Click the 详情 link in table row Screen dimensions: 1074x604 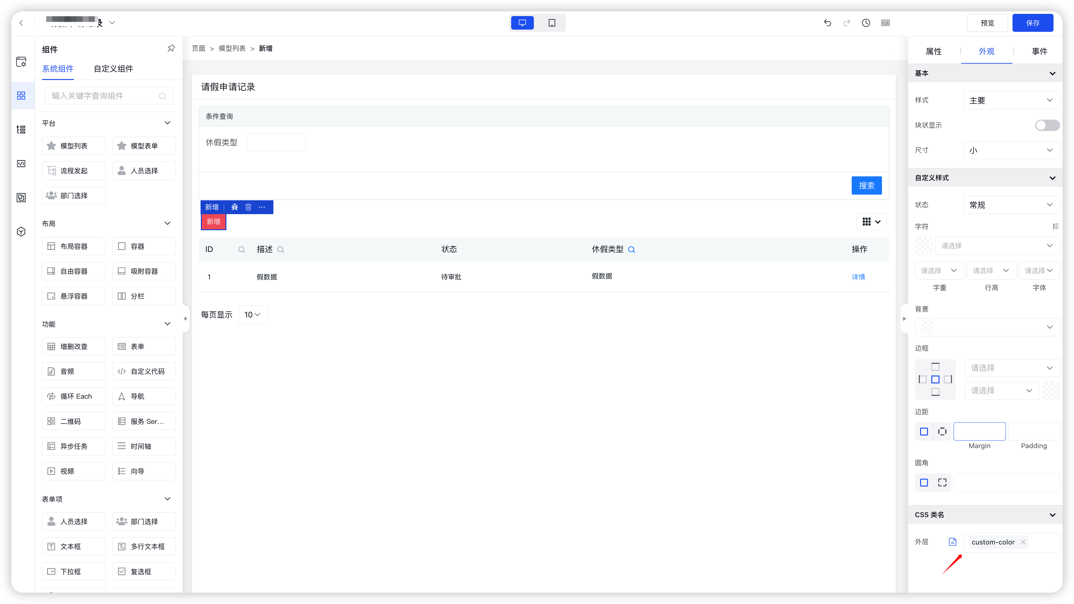coord(858,277)
